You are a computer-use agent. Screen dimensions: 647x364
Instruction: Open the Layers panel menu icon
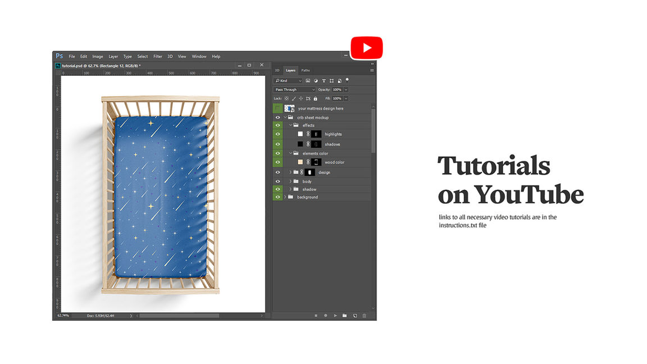(372, 71)
